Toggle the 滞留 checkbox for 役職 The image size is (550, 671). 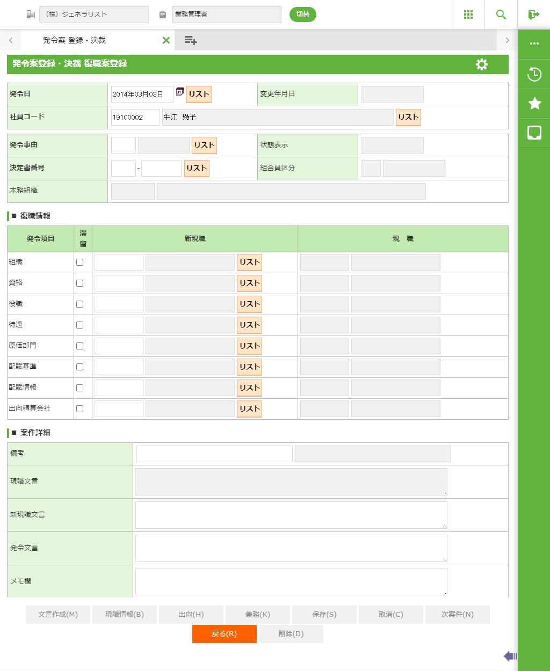[x=79, y=304]
